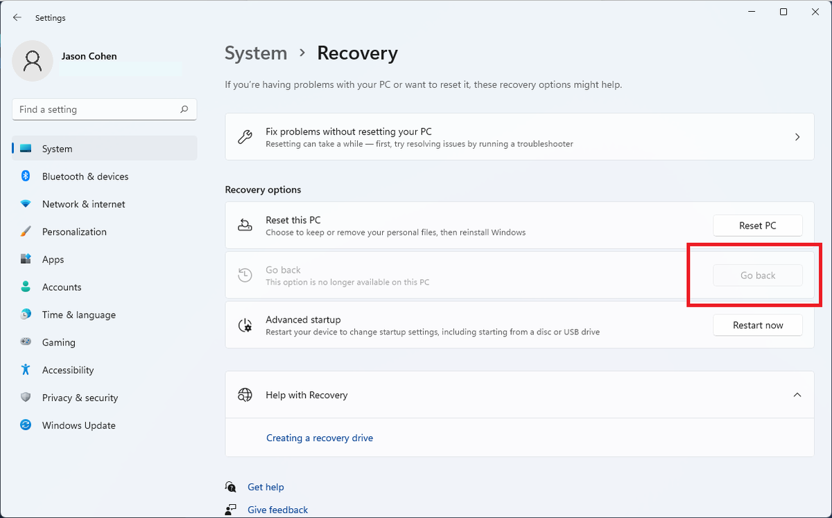This screenshot has width=832, height=518.
Task: Maximize the Settings window
Action: coord(783,12)
